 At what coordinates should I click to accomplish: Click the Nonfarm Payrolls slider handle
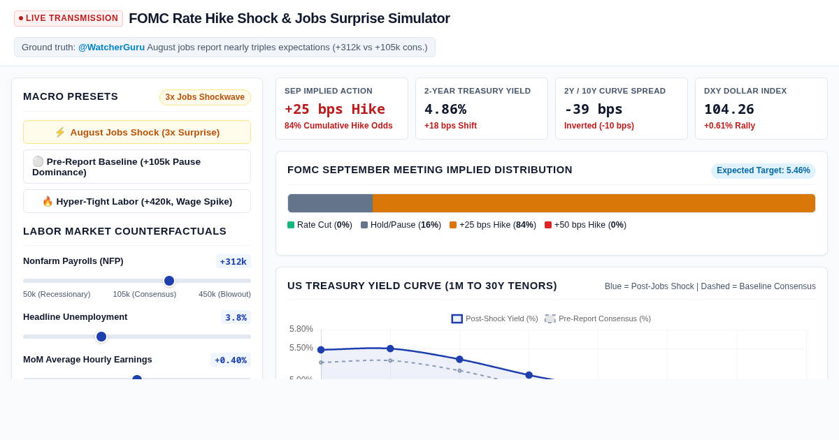point(169,281)
